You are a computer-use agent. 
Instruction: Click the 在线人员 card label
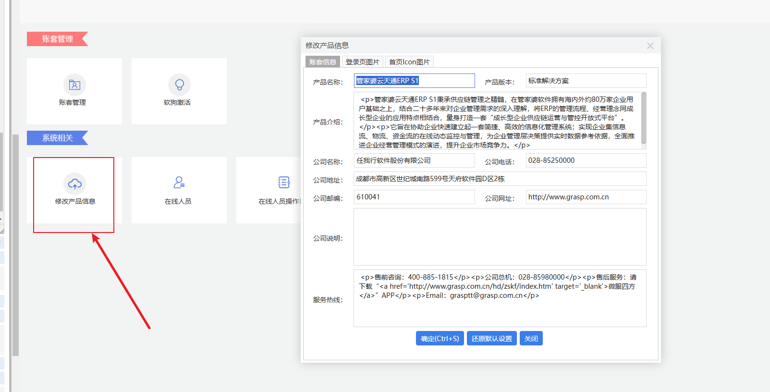tap(178, 201)
